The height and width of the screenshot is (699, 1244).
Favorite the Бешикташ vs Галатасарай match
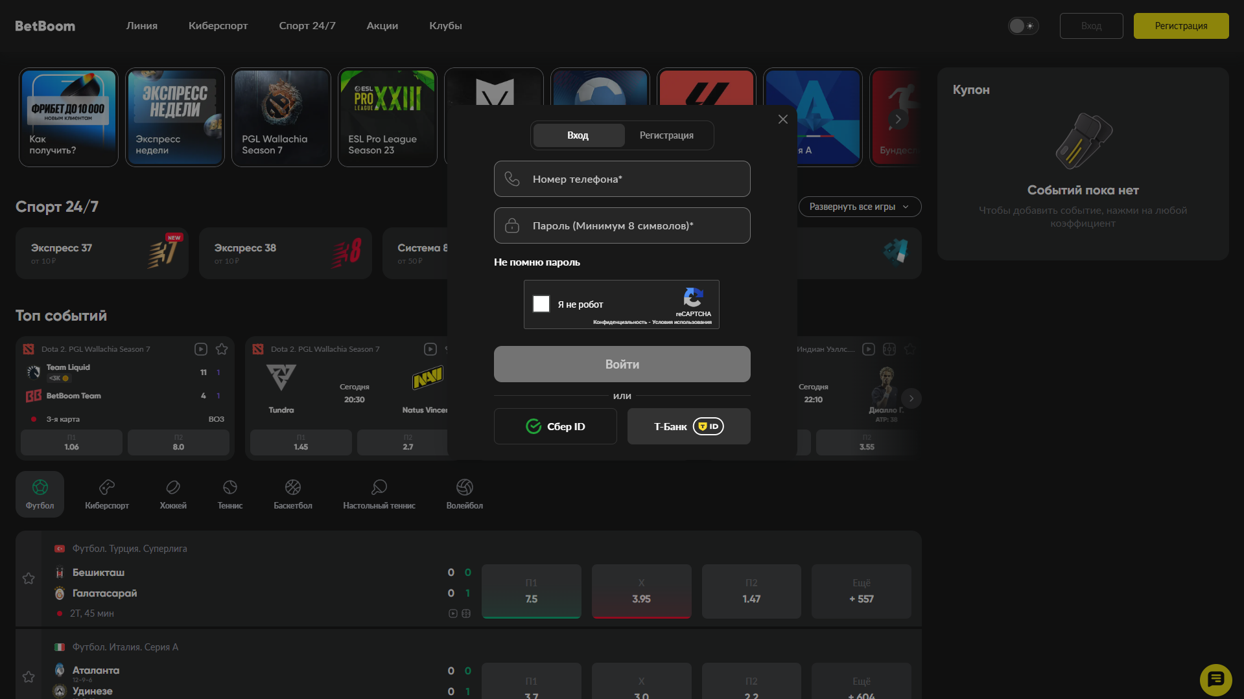(x=29, y=579)
